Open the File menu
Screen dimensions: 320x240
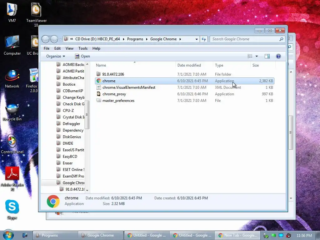tap(47, 48)
